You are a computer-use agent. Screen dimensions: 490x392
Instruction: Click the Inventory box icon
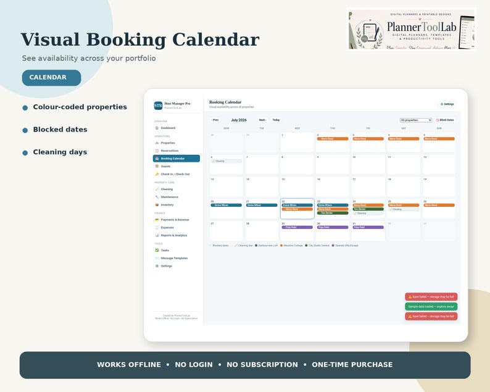[157, 205]
